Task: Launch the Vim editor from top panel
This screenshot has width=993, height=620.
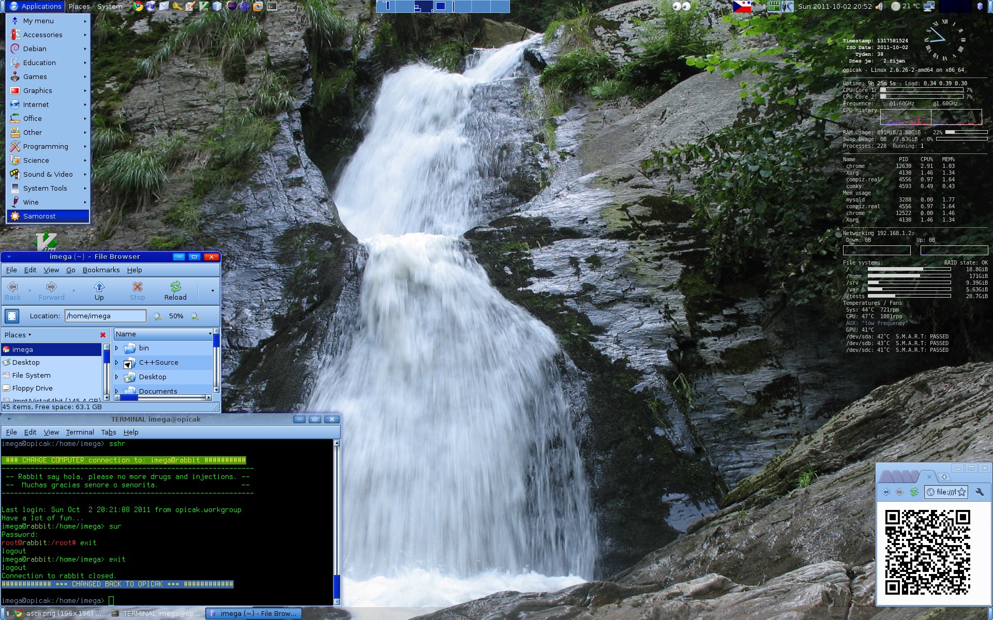Action: coord(204,6)
